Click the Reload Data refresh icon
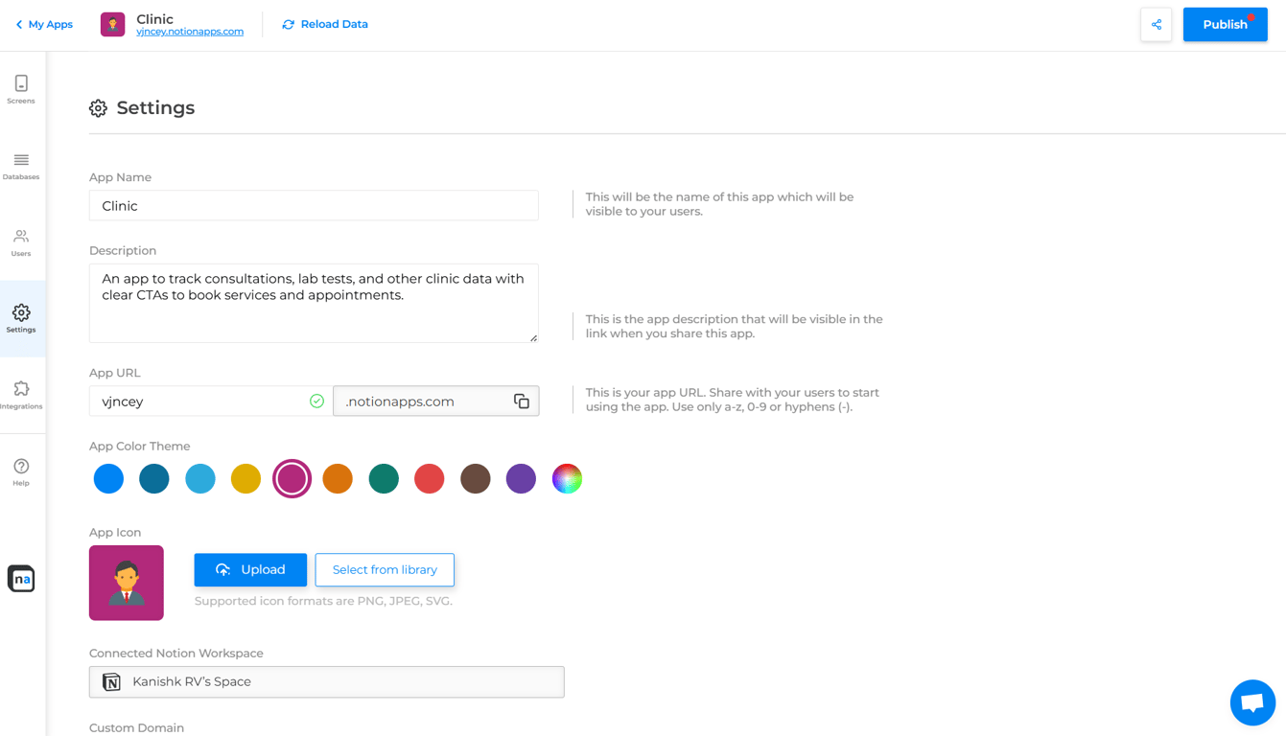This screenshot has width=1286, height=736. 288,25
